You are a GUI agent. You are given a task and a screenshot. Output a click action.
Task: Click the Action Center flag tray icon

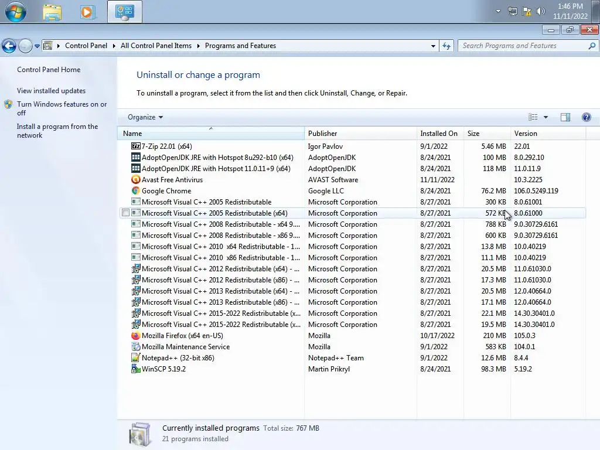(527, 11)
